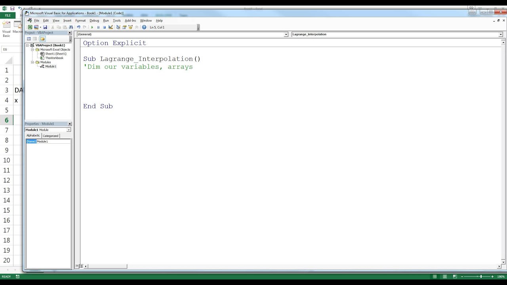Open the Edit menu

tap(46, 21)
